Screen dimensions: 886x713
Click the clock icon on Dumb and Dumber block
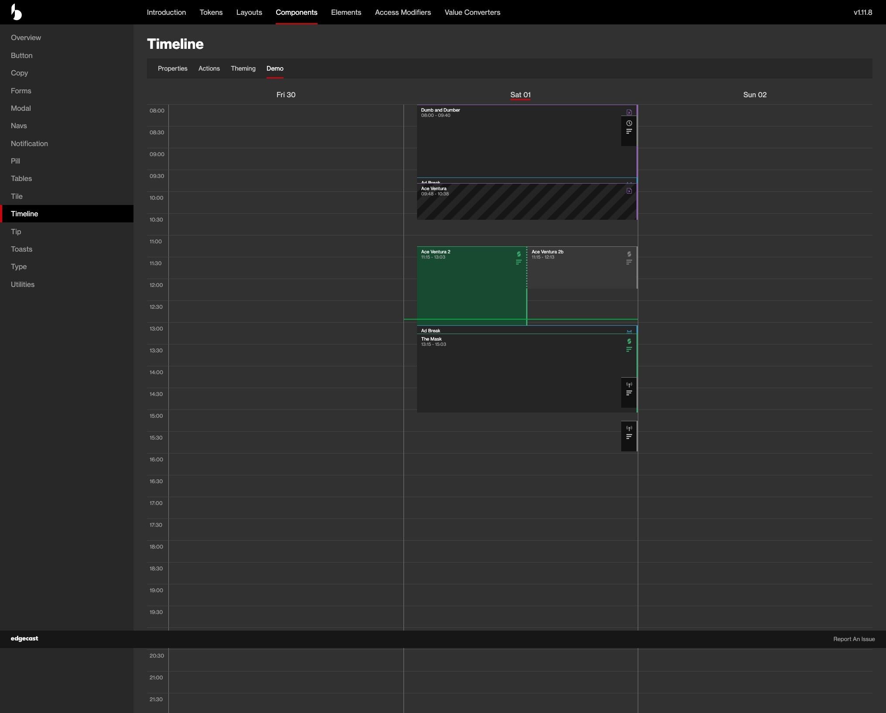[x=629, y=123]
